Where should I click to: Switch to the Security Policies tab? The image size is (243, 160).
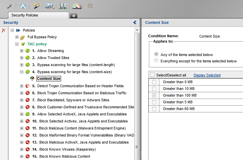[25, 15]
